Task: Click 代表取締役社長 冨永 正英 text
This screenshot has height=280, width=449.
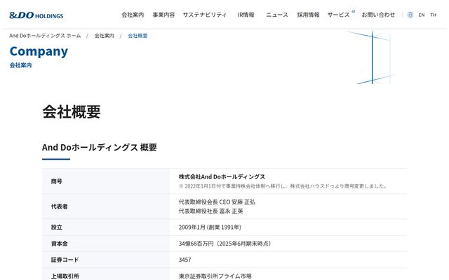Action: tap(210, 211)
